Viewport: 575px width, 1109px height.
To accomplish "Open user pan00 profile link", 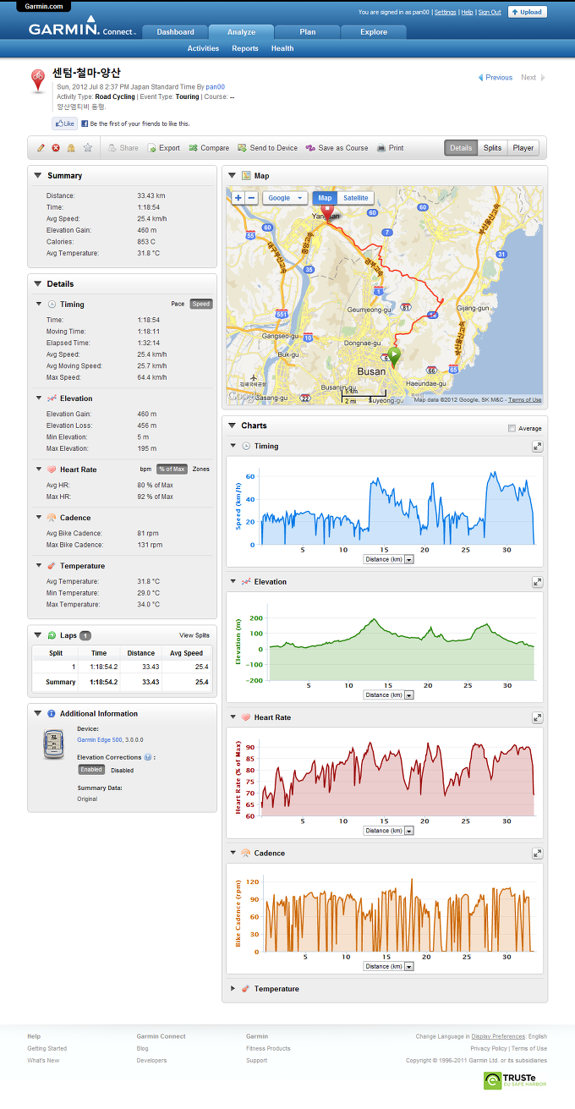I will click(216, 87).
